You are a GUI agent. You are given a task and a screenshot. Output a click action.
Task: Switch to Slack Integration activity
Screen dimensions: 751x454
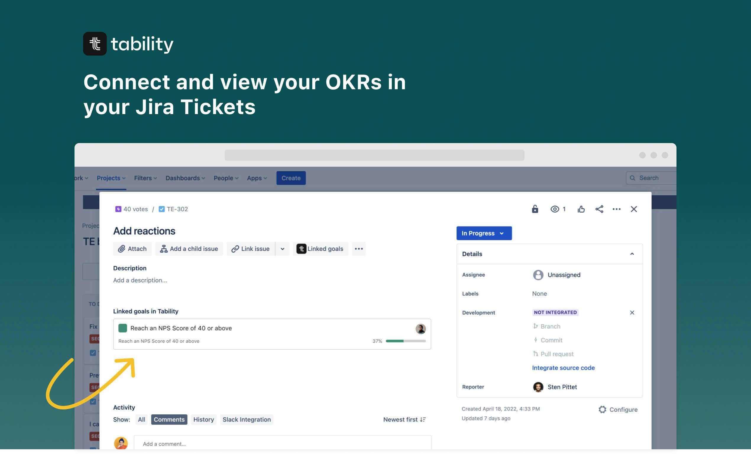coord(247,419)
